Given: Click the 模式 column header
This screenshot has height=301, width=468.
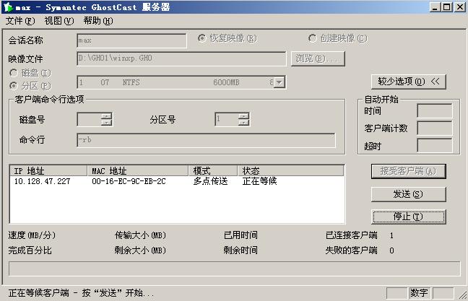Looking at the screenshot, I should [x=213, y=170].
